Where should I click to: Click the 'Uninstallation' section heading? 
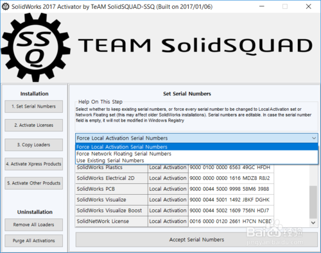35,212
